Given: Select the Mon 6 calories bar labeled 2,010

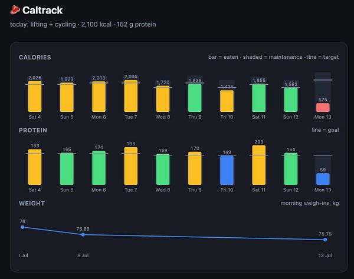Looking at the screenshot, I should pos(99,97).
